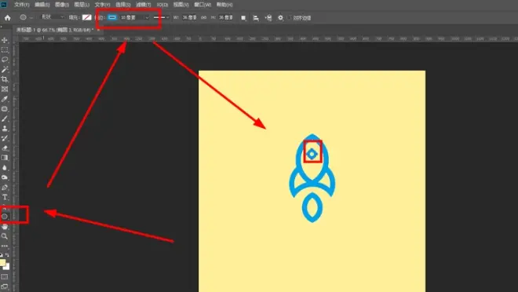Select the Horizontal Type tool
The image size is (518, 292).
[x=5, y=197]
